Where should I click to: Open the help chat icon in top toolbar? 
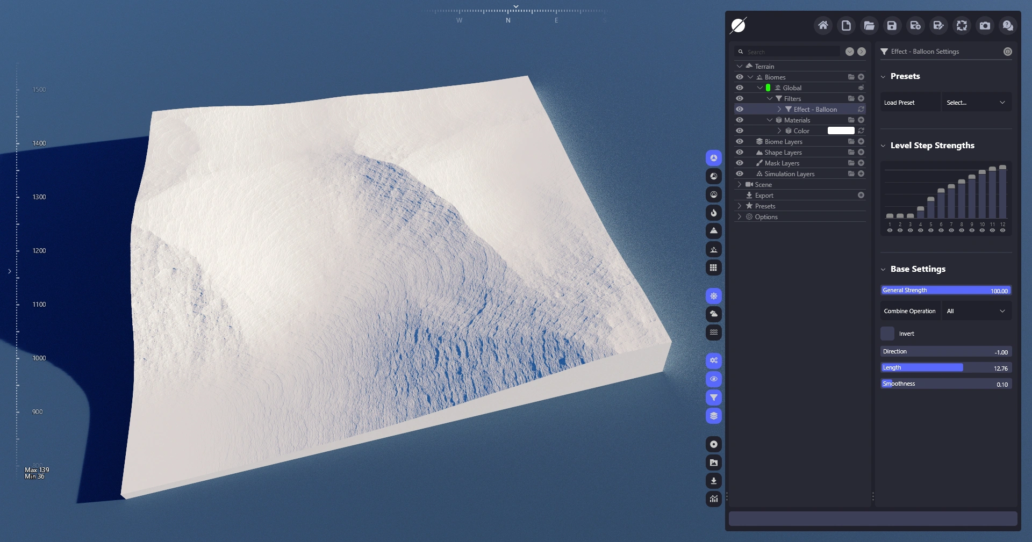[1008, 25]
